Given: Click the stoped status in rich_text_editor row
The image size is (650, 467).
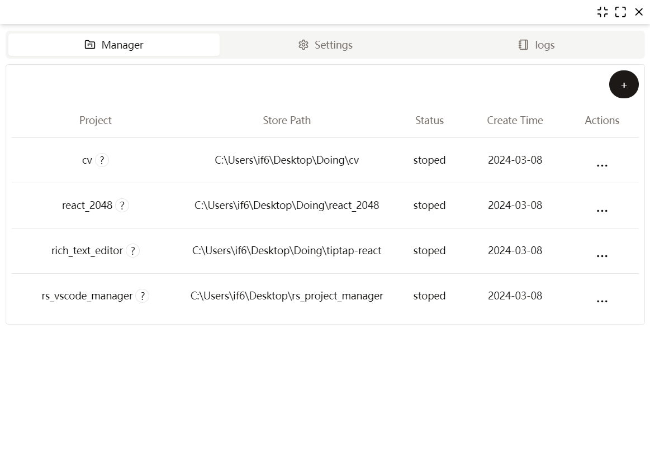Looking at the screenshot, I should click(x=429, y=250).
